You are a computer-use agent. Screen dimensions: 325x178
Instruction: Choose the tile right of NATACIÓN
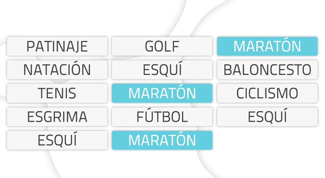[x=162, y=70]
